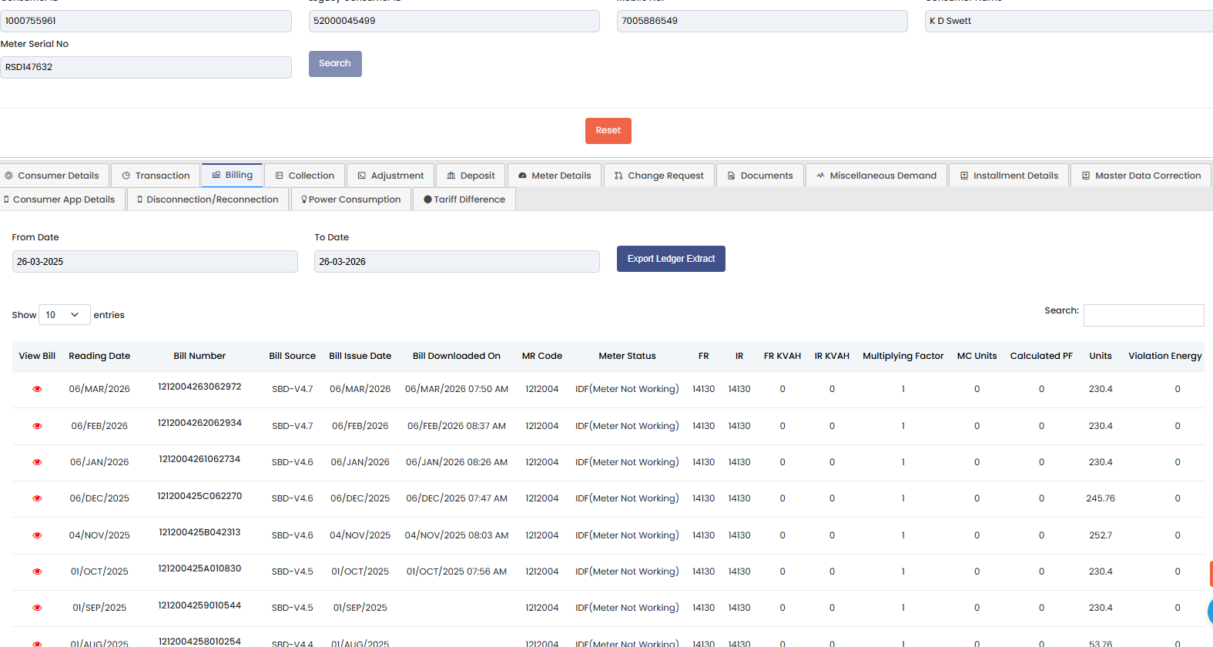Viewport: 1213px width, 647px height.
Task: Click view bill icon for 06/JAN/2026
Action: [x=37, y=462]
